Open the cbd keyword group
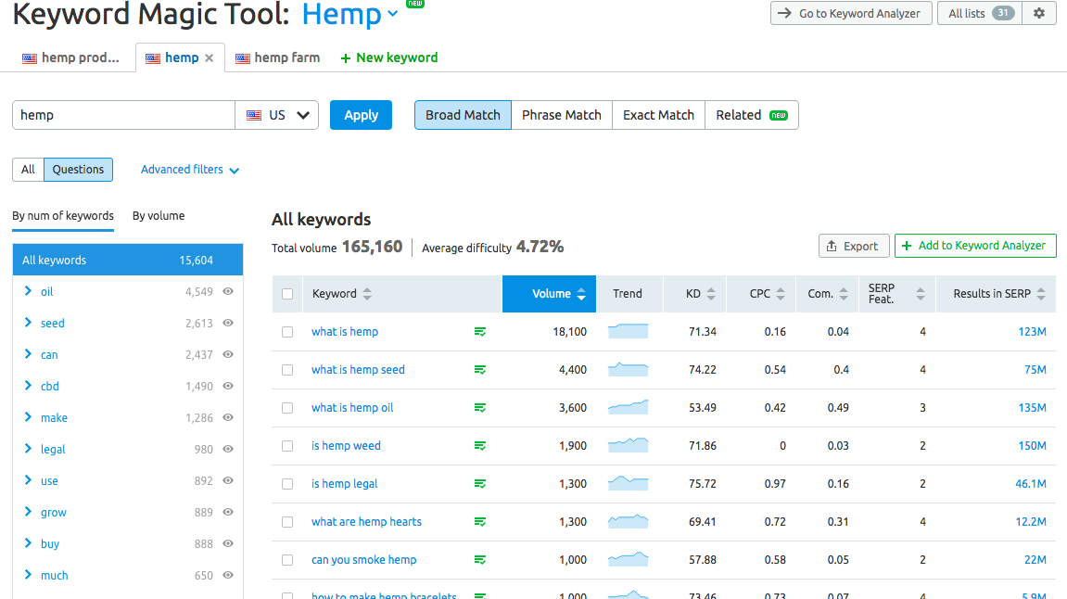The image size is (1067, 599). [x=50, y=386]
